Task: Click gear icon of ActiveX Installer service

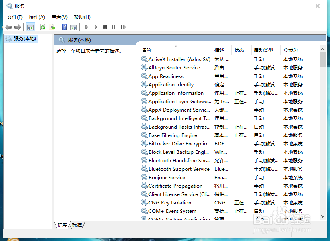Action: 144,59
